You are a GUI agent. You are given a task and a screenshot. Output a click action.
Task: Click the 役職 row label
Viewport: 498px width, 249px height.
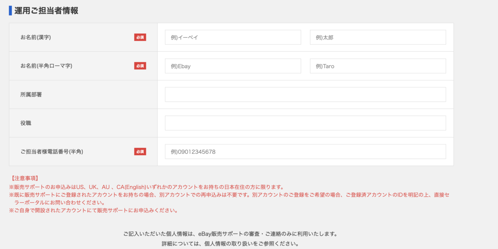[x=26, y=123]
